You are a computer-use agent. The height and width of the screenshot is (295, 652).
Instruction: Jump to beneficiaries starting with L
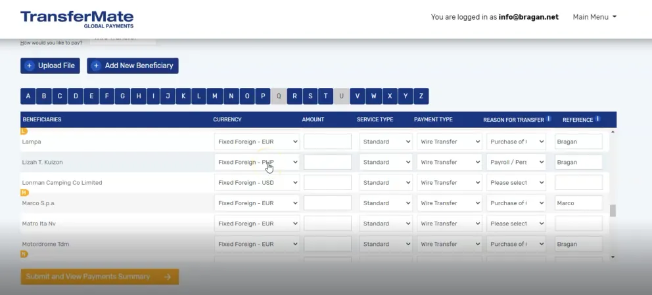pyautogui.click(x=198, y=96)
